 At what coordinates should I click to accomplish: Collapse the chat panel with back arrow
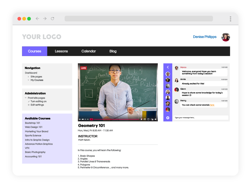pyautogui.click(x=168, y=67)
